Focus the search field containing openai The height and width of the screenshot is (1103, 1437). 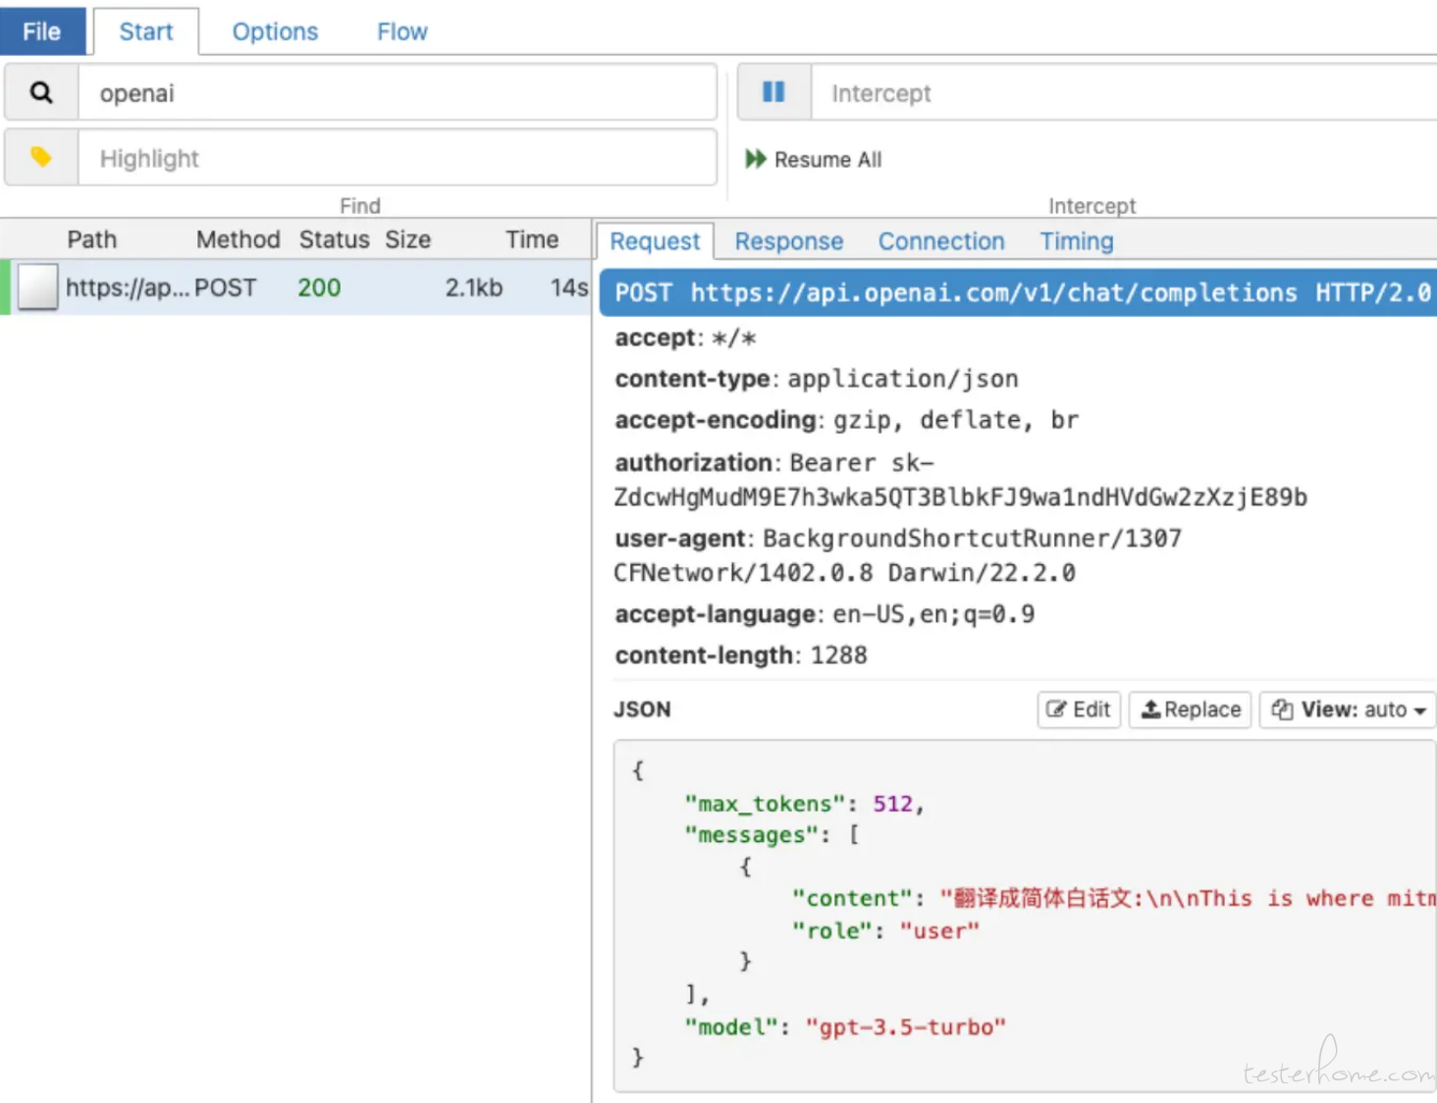point(398,93)
